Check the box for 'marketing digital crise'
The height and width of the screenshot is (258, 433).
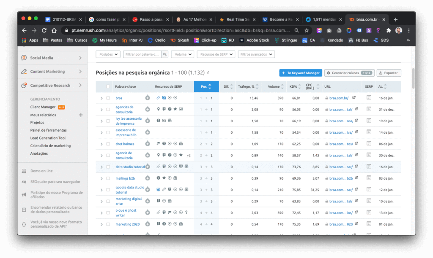108,201
